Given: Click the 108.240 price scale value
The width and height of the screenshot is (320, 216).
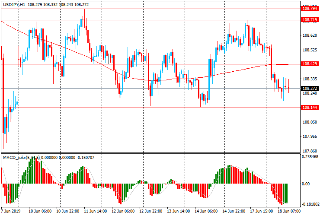Looking at the screenshot, I should tap(310, 93).
